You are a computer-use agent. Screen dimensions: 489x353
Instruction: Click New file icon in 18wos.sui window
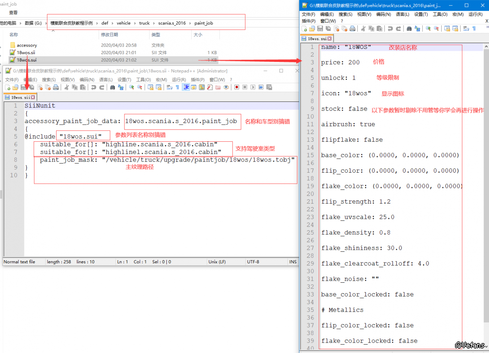click(x=304, y=29)
